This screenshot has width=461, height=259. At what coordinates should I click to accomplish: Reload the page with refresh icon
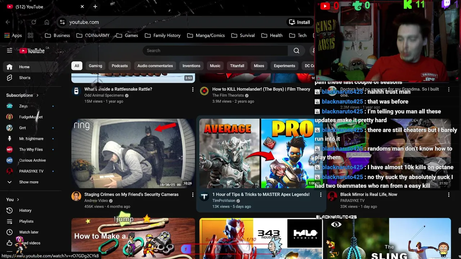coord(34,22)
